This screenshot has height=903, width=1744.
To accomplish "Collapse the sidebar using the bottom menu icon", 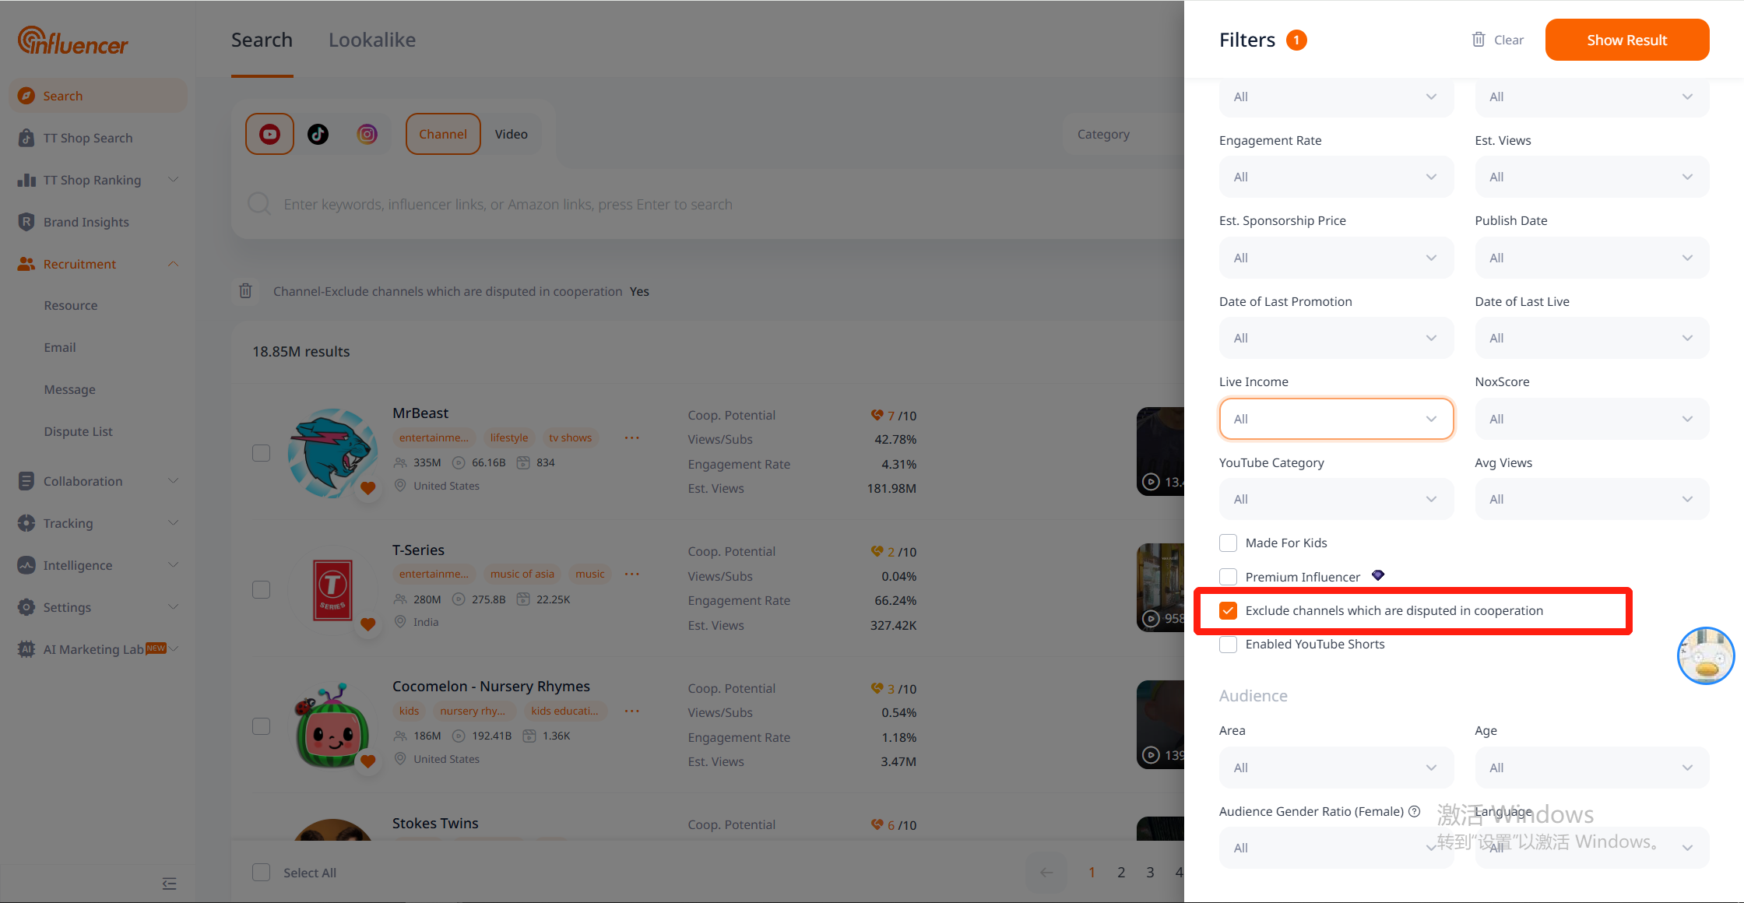I will tap(169, 883).
